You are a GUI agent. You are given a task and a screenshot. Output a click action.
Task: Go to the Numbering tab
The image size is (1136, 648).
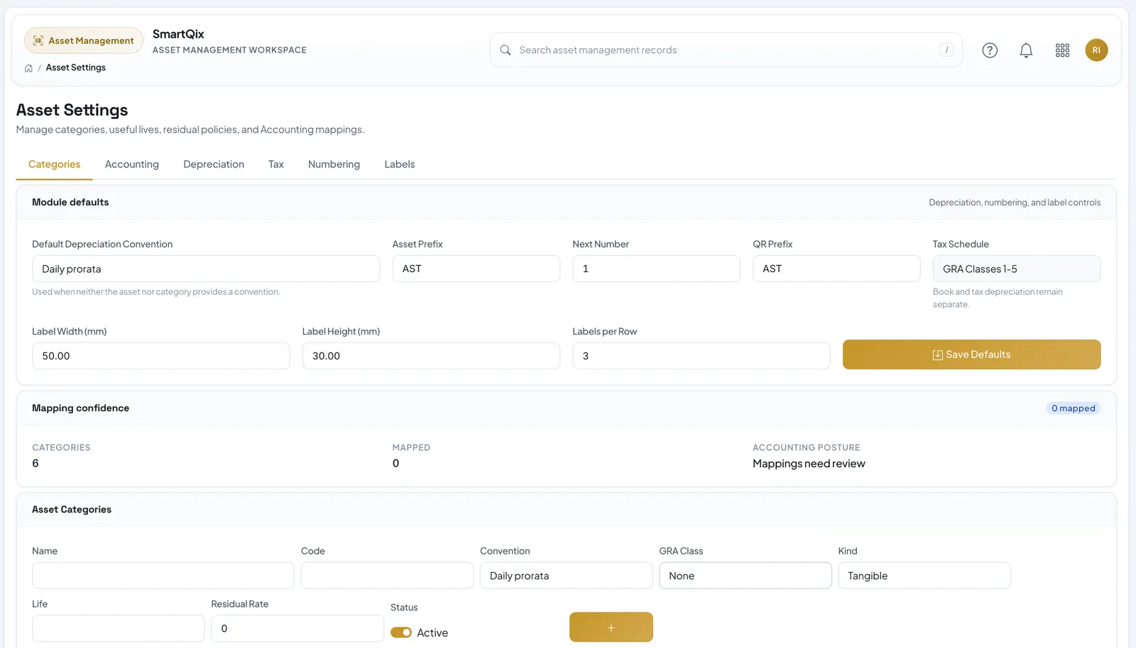pos(334,164)
